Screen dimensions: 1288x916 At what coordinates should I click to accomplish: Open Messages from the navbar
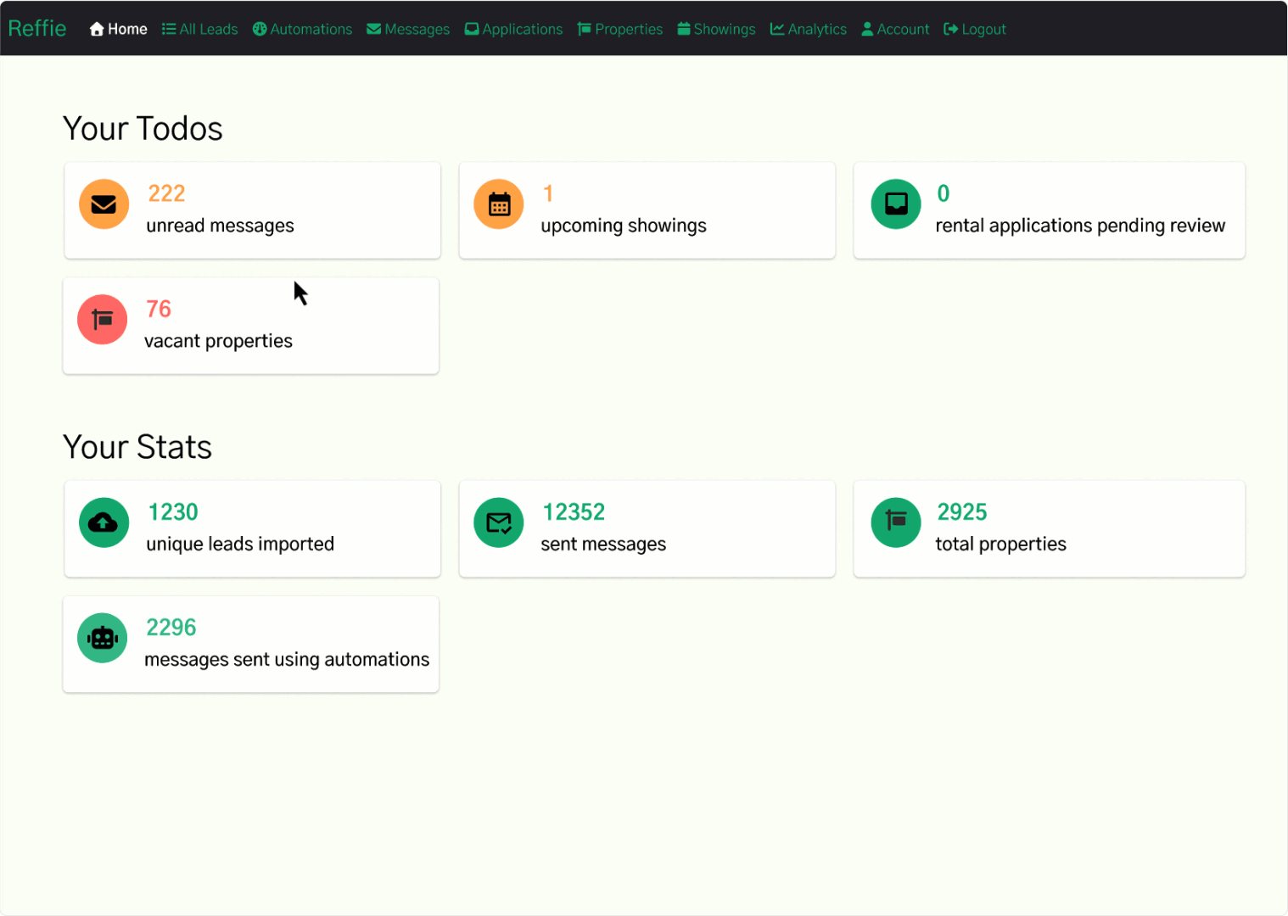[x=408, y=29]
